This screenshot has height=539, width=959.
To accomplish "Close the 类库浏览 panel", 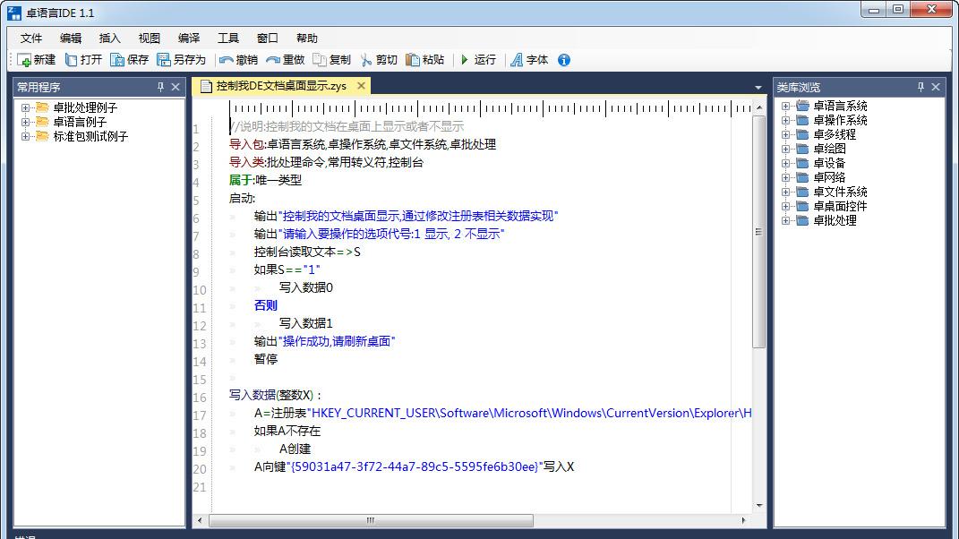I will 936,87.
